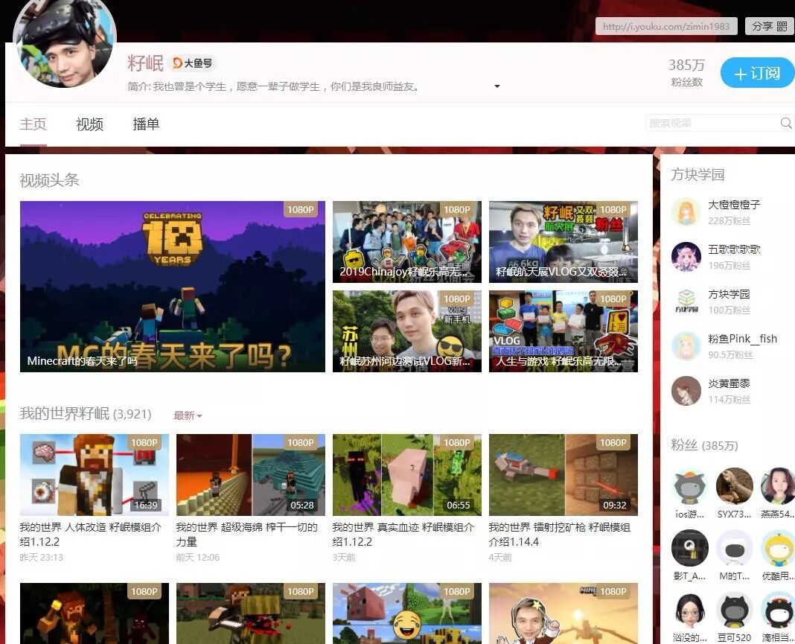The image size is (795, 644).
Task: Click 炎黄蜀黍's avatar in sidebar
Action: (686, 391)
